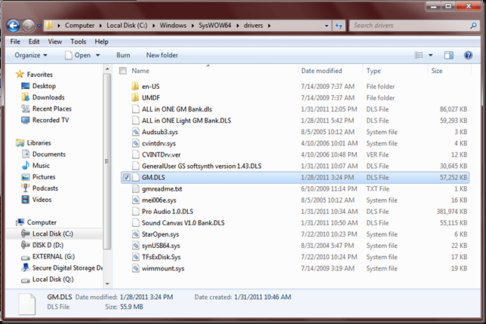Open the View menu
Viewport: 486px width, 324px height.
(57, 41)
